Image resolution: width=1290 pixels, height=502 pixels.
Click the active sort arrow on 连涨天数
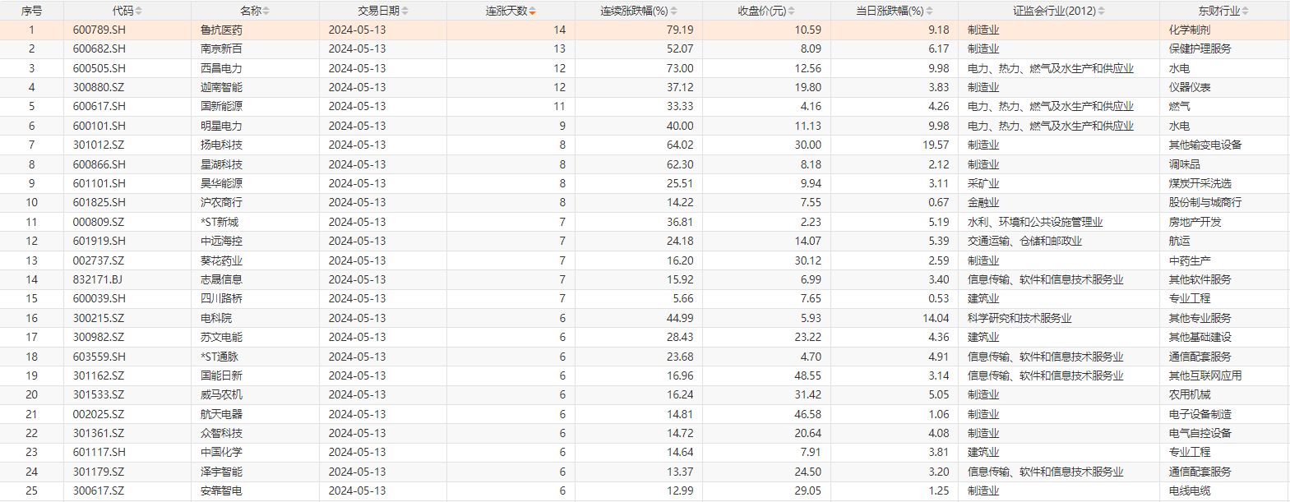coord(532,11)
